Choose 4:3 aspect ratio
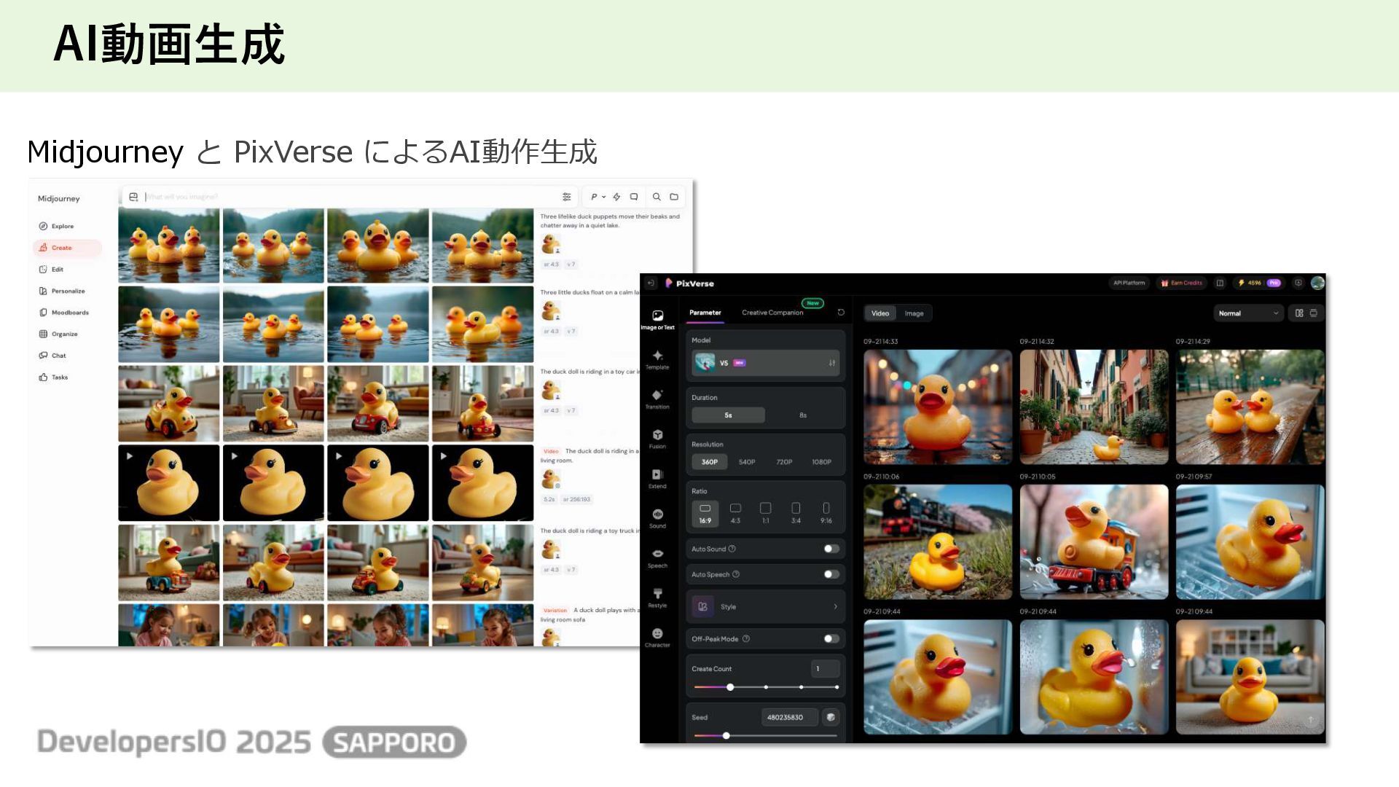The width and height of the screenshot is (1399, 787). (735, 513)
